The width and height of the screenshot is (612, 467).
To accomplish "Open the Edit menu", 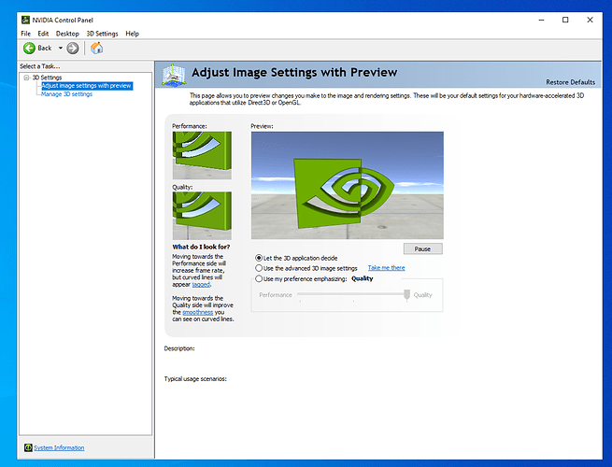I will coord(43,34).
